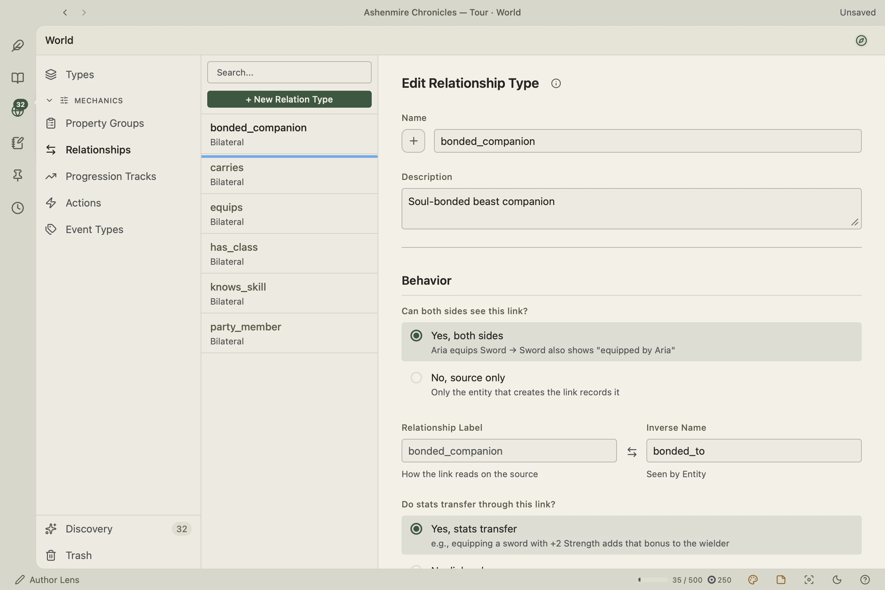Click the Property Groups clipboard icon

point(51,123)
